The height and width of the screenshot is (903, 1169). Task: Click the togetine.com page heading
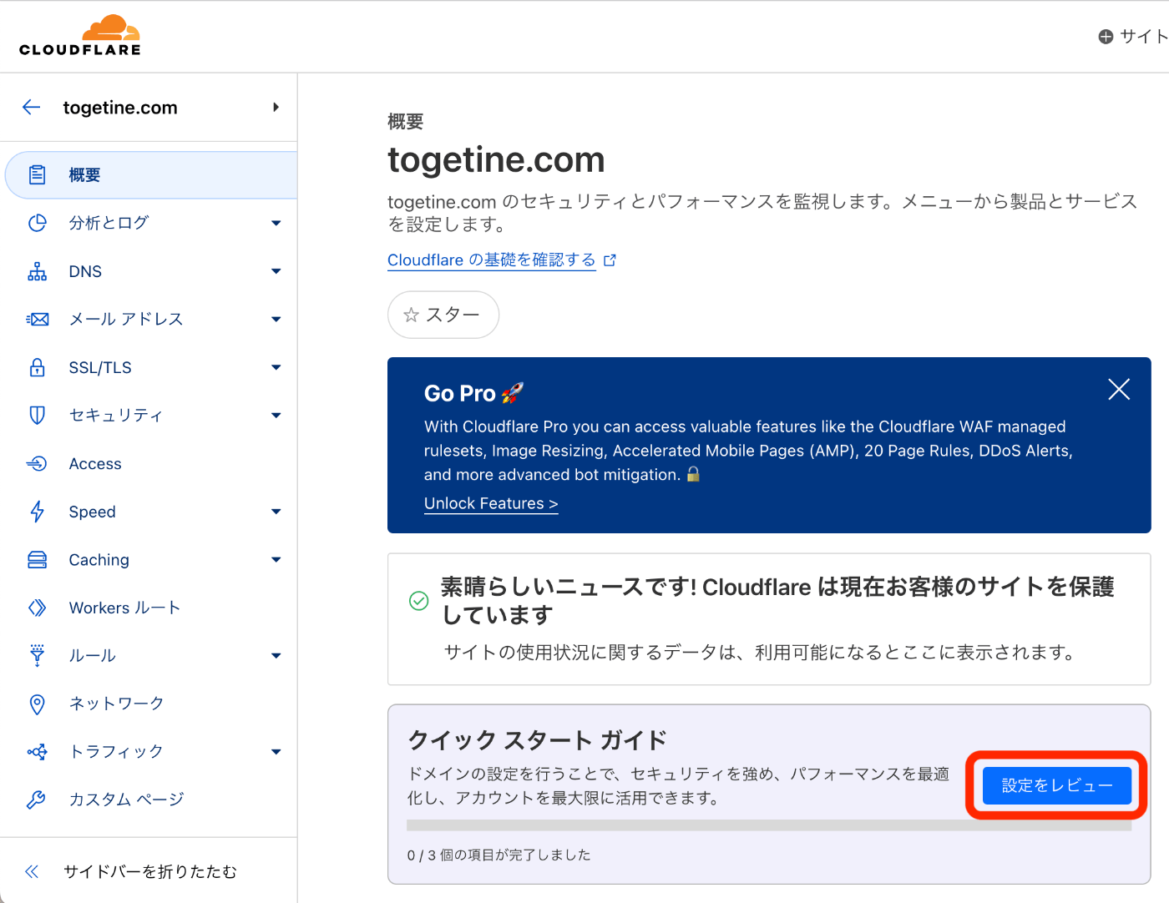tap(496, 159)
